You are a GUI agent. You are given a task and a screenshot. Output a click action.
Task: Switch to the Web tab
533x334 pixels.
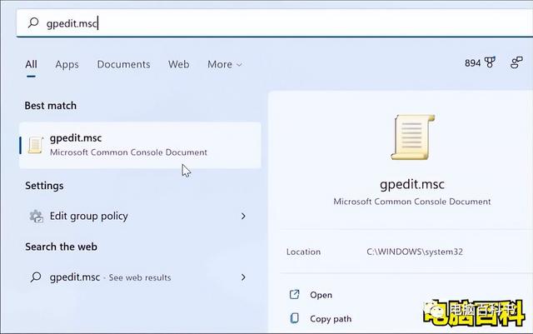pyautogui.click(x=178, y=64)
